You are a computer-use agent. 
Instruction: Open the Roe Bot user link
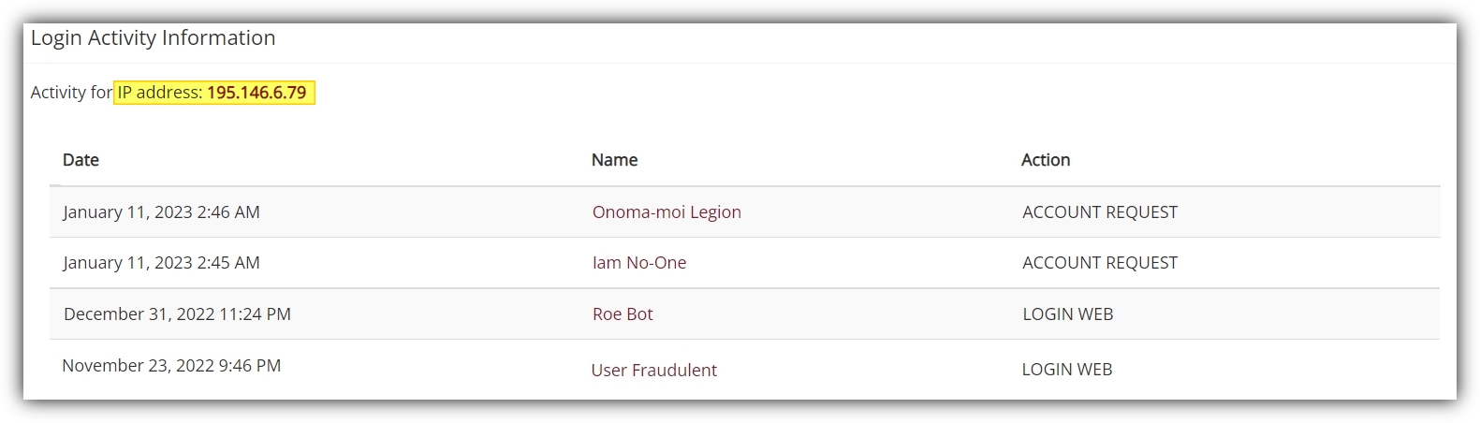coord(623,314)
